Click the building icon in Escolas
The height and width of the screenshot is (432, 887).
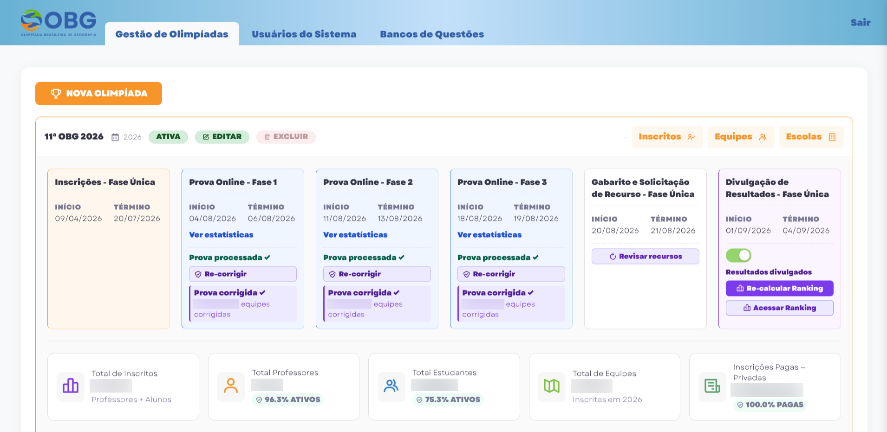click(x=832, y=137)
